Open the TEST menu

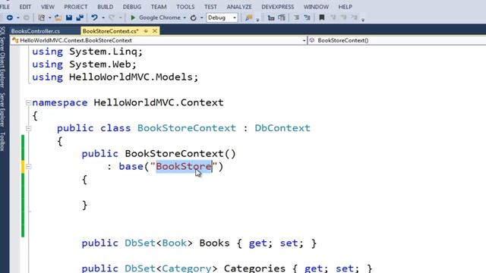(x=210, y=7)
